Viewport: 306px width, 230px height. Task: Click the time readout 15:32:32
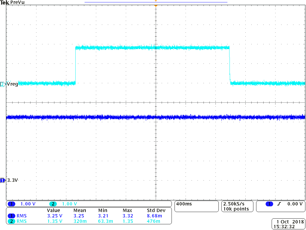(285, 227)
